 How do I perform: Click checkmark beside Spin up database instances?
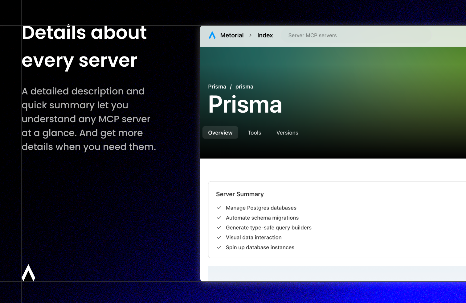click(219, 247)
